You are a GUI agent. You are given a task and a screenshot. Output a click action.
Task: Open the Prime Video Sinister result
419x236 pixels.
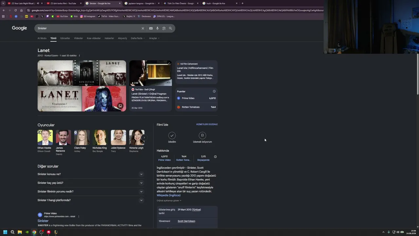pos(43,221)
